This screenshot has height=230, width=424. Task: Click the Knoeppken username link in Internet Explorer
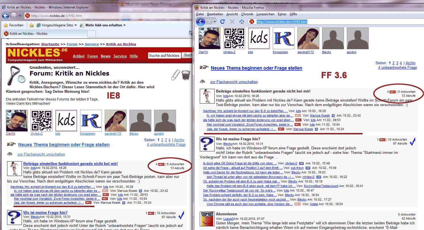[x=88, y=134]
